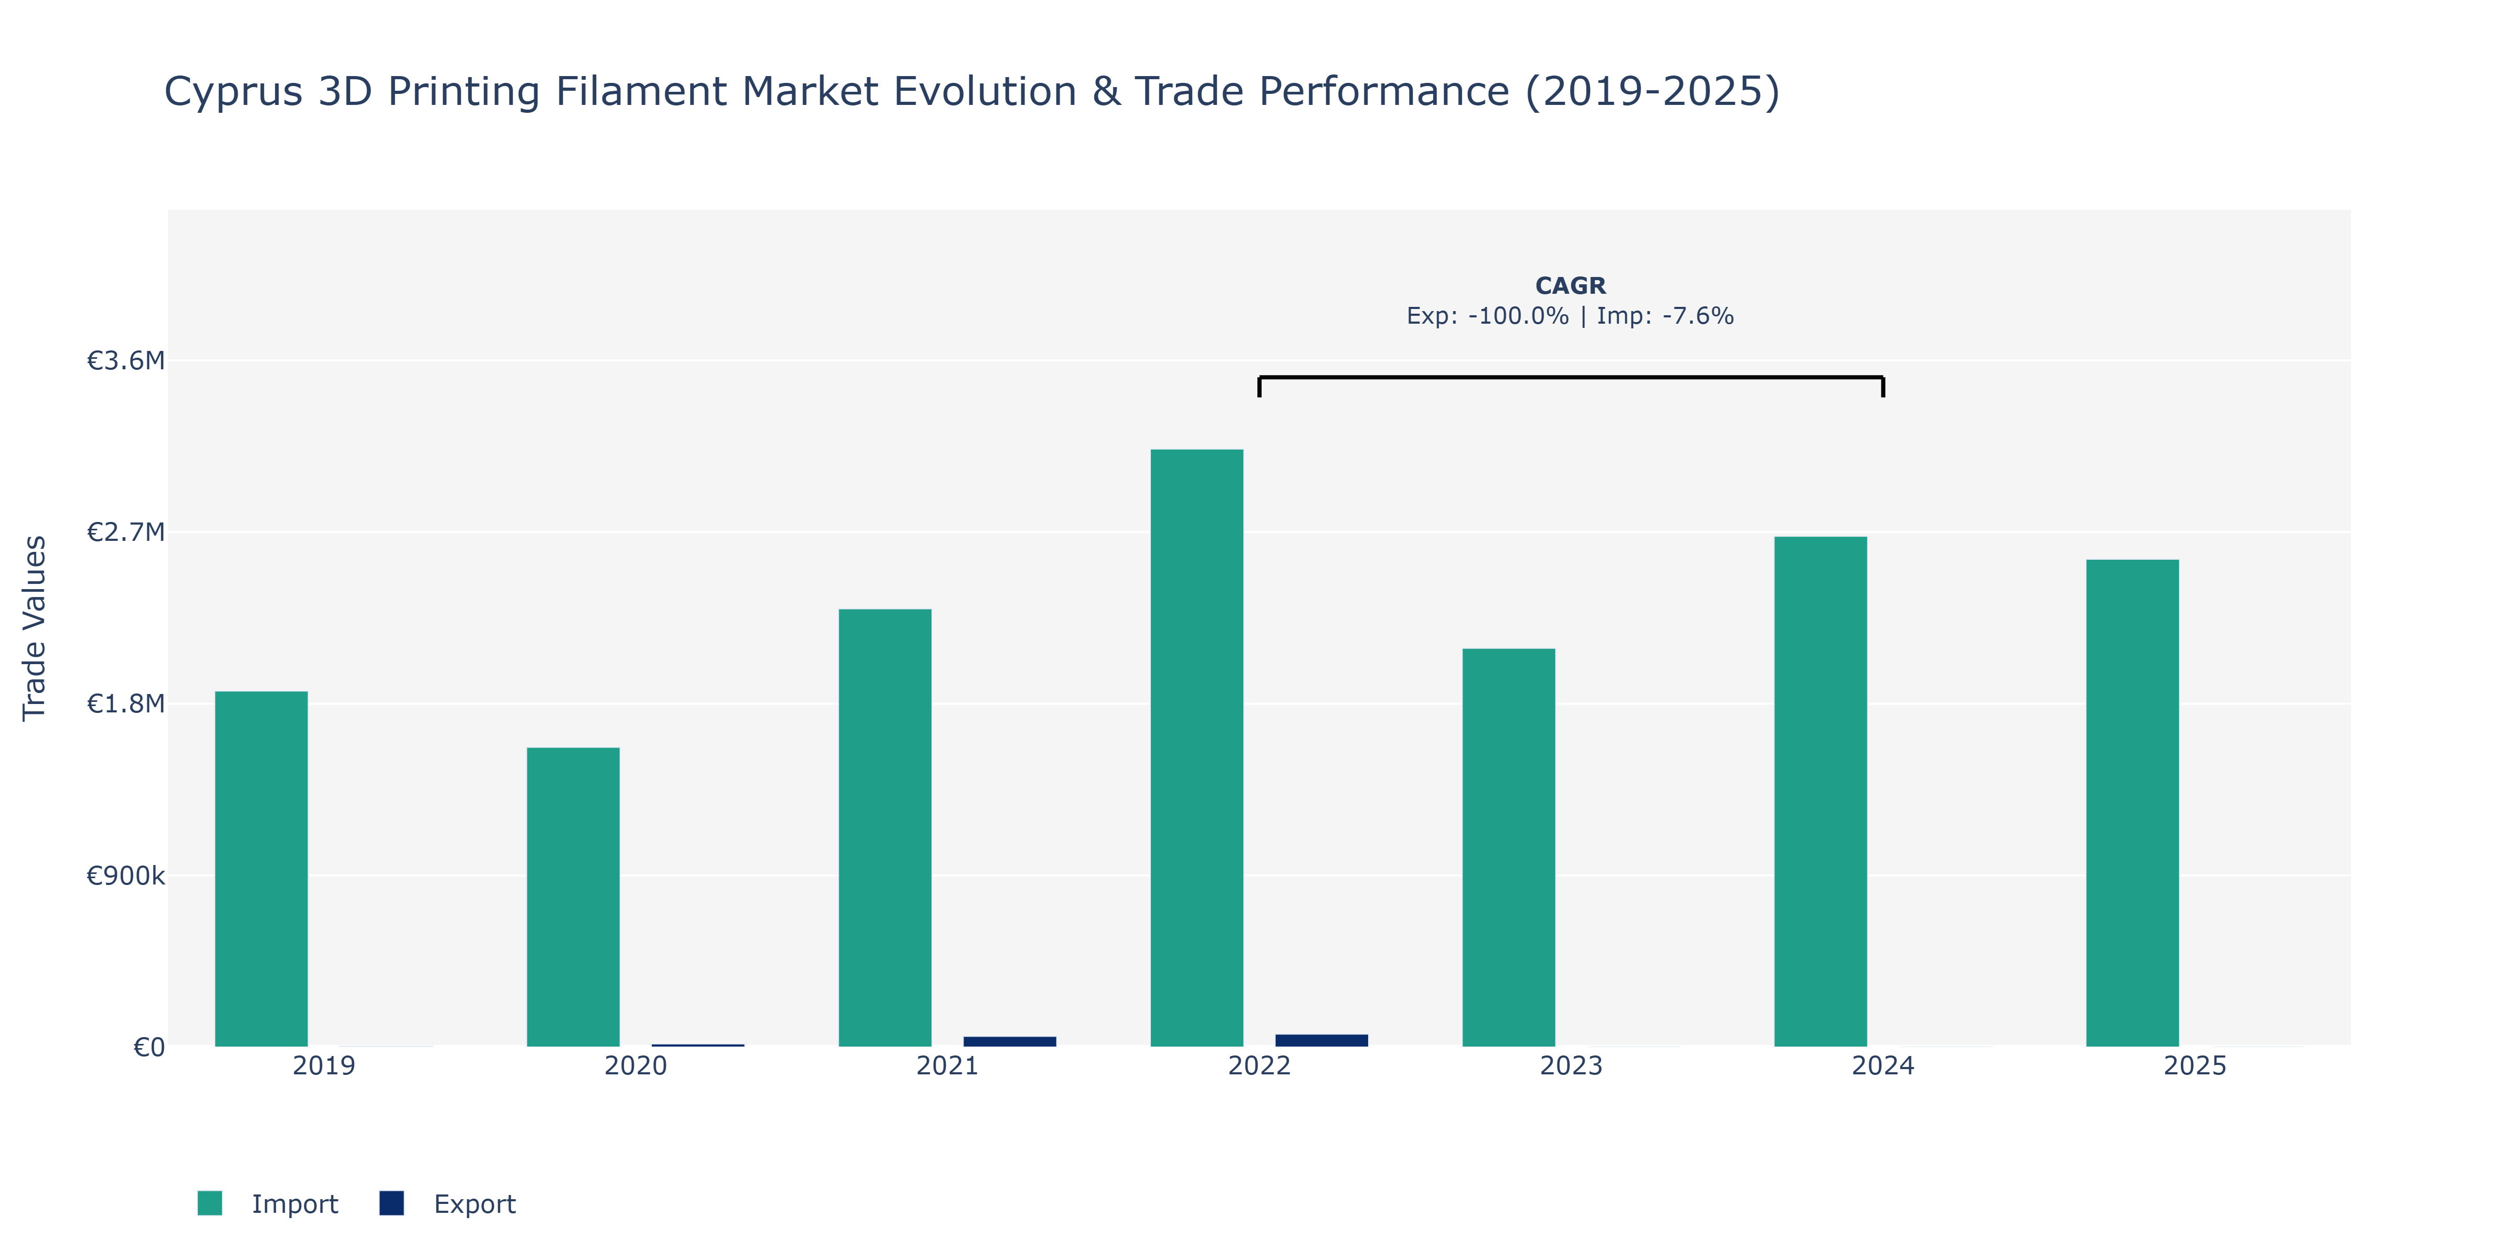Click the bold CAGR annotation heading
Screen dimensions: 2519x1259
pos(1571,285)
